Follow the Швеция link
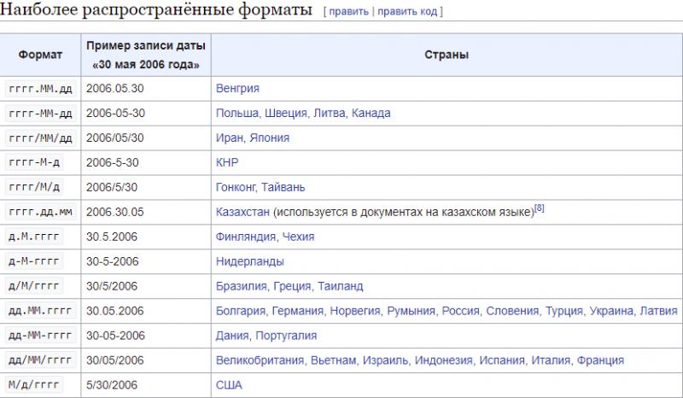 tap(289, 113)
